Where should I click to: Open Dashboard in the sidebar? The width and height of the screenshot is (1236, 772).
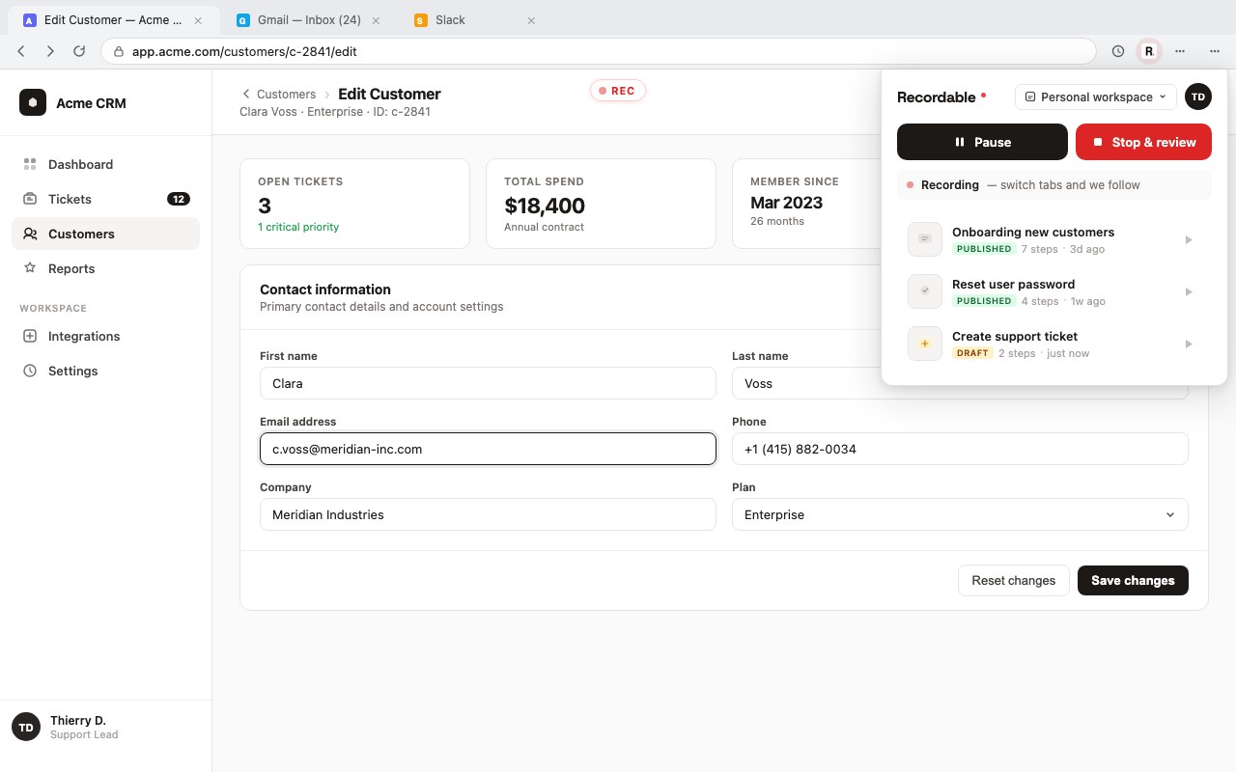pos(105,164)
